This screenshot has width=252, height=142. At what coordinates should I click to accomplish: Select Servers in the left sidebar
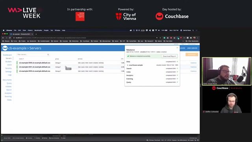(9, 58)
